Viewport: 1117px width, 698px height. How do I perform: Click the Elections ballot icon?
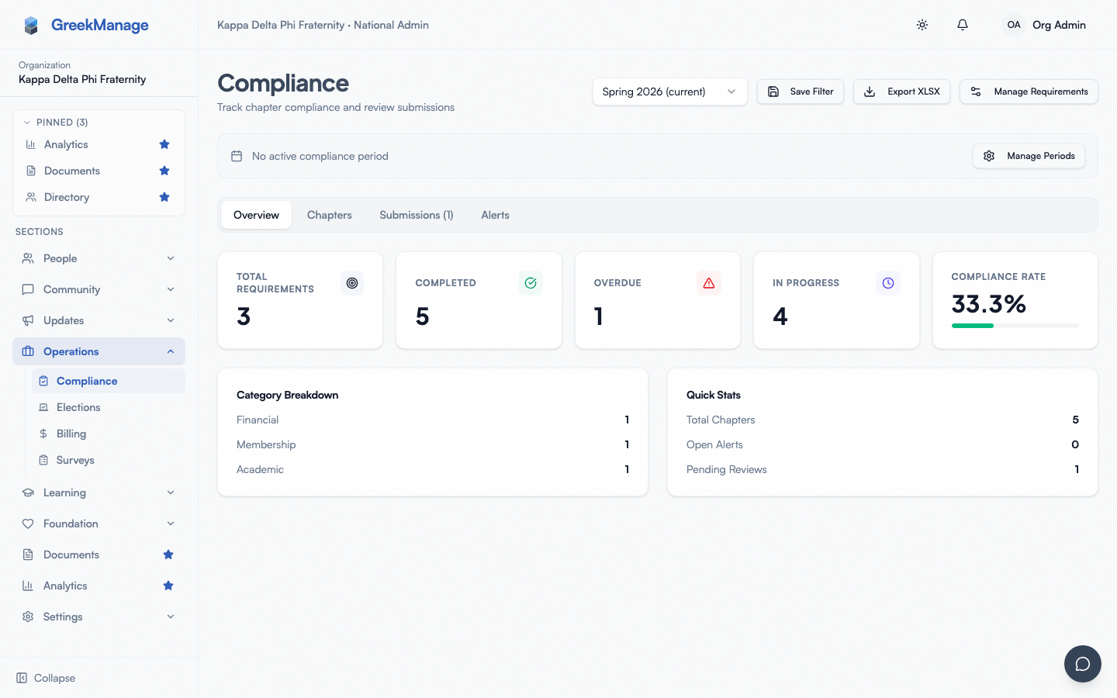[x=43, y=407]
